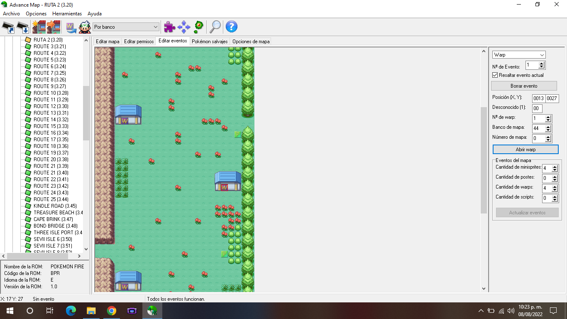Image resolution: width=567 pixels, height=319 pixels.
Task: Click the magnifying glass toolbar icon
Action: point(215,27)
